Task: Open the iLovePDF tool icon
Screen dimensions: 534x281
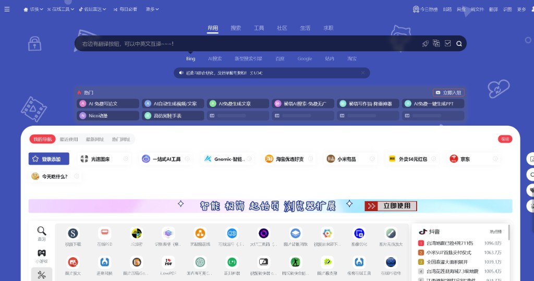Action: point(168,262)
